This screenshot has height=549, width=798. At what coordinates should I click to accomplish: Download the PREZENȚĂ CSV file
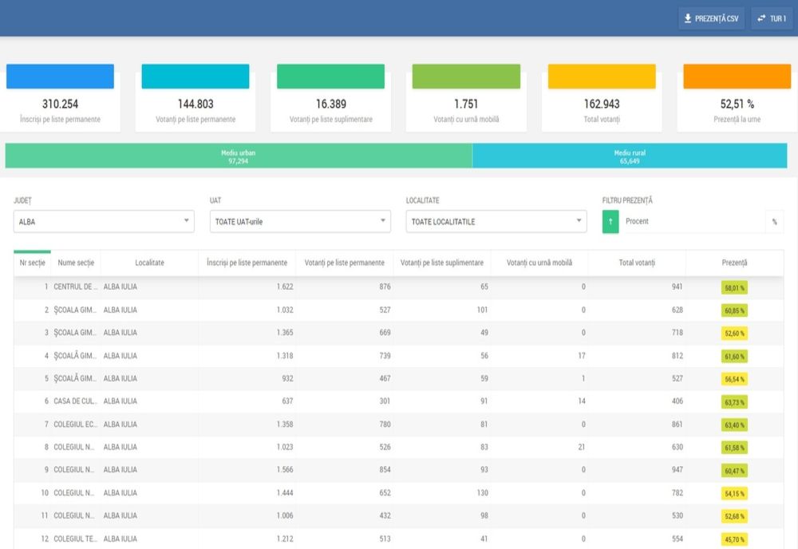711,18
